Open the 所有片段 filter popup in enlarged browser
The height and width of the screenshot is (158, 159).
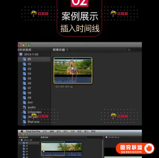tap(60, 50)
